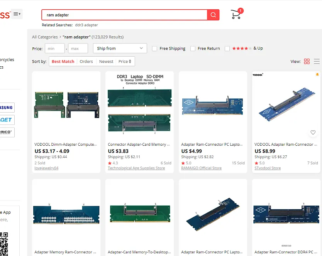The width and height of the screenshot is (322, 256).
Task: Visit RAMAIGO Official Store link
Action: coord(201,168)
